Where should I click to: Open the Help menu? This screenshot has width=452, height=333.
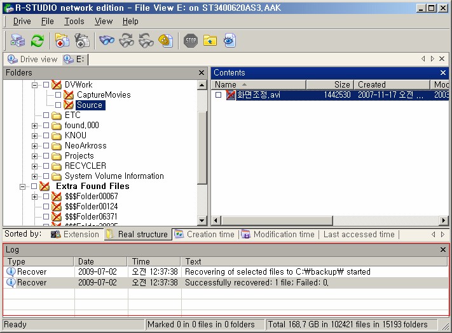click(x=130, y=22)
